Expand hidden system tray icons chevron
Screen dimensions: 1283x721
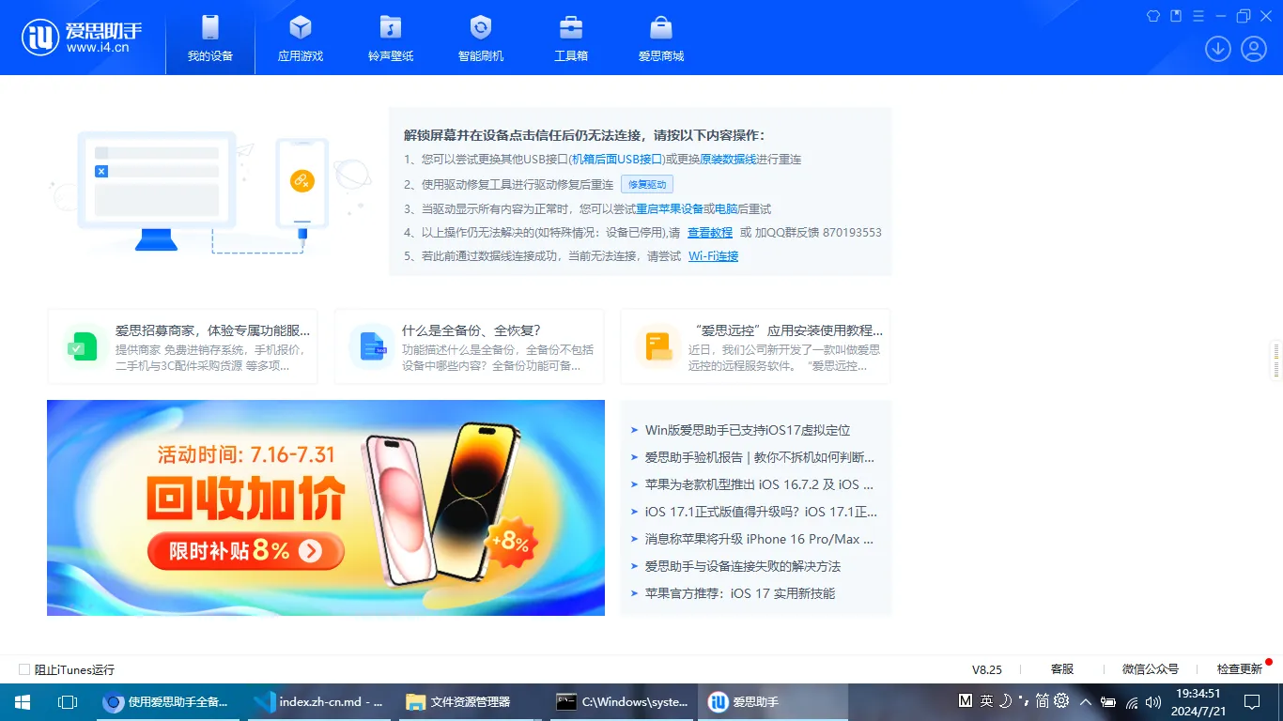pos(1085,701)
